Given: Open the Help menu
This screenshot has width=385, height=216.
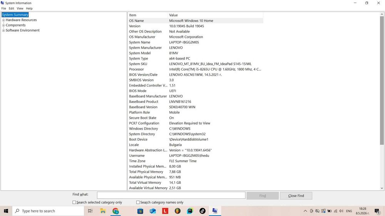Looking at the screenshot, I should click(29, 8).
